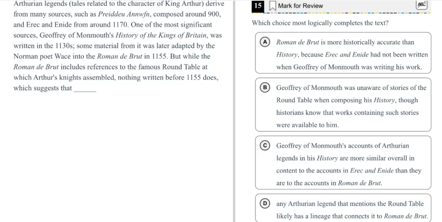Click the passage line starting 'Norman poet Wace'
The height and width of the screenshot is (222, 442).
coord(112,56)
